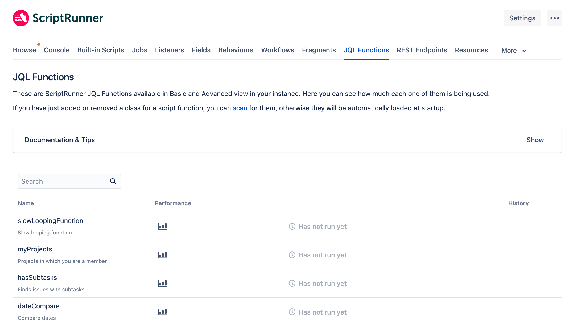The image size is (569, 327).
Task: Click the search magnifier icon
Action: pyautogui.click(x=113, y=181)
